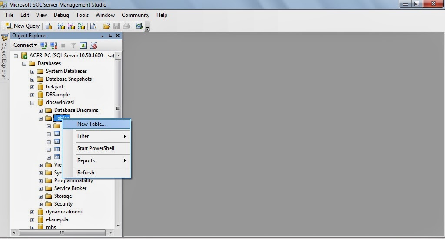This screenshot has width=445, height=239.
Task: Click the Refresh icon in Object Explorer toolbar
Action: (x=83, y=45)
